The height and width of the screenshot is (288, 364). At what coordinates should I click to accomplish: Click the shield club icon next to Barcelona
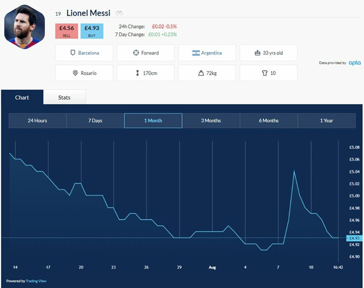coord(73,53)
